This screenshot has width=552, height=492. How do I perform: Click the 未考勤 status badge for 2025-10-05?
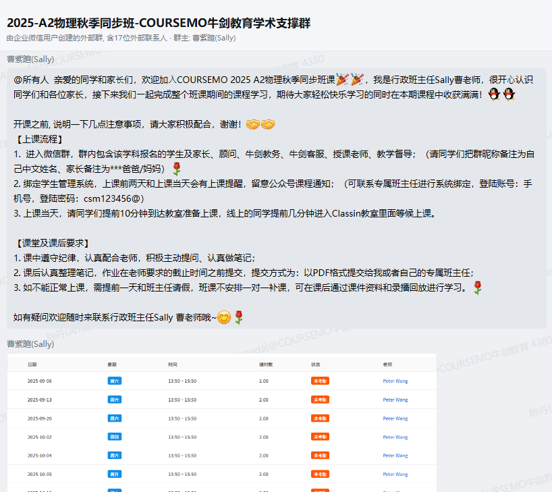pos(320,474)
